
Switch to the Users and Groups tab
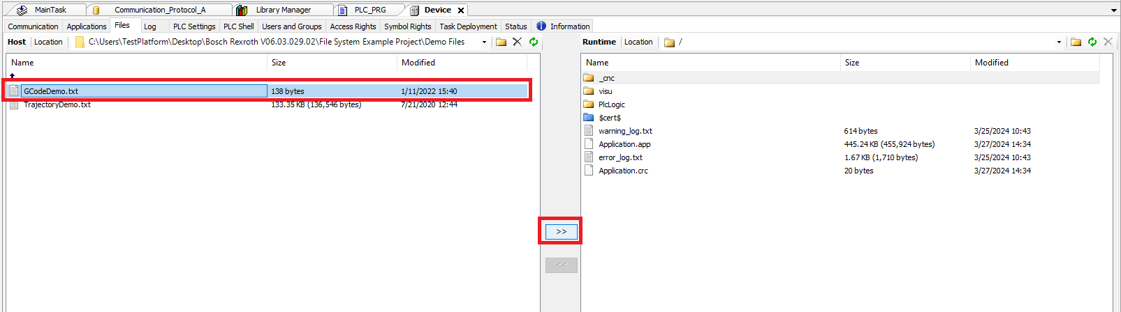[291, 26]
